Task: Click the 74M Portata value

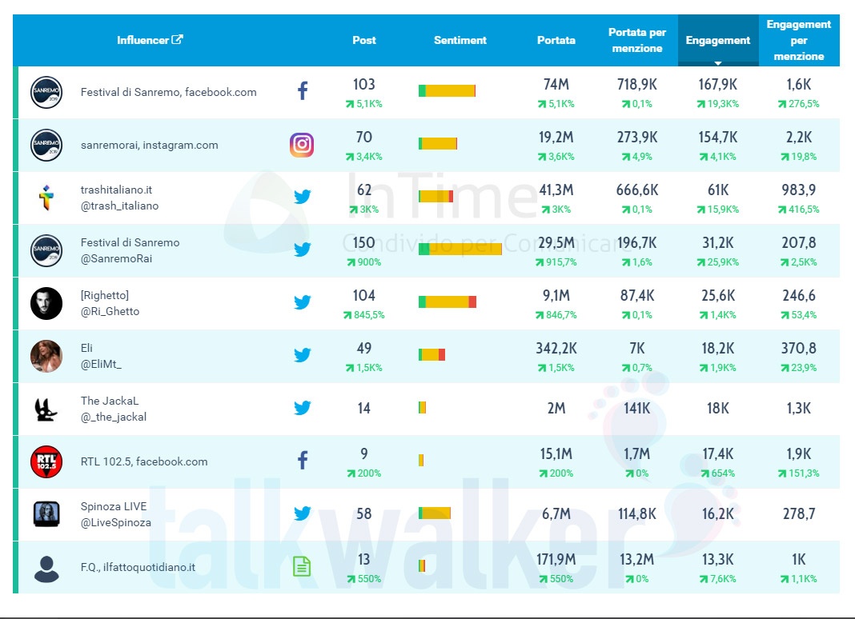Action: tap(556, 85)
